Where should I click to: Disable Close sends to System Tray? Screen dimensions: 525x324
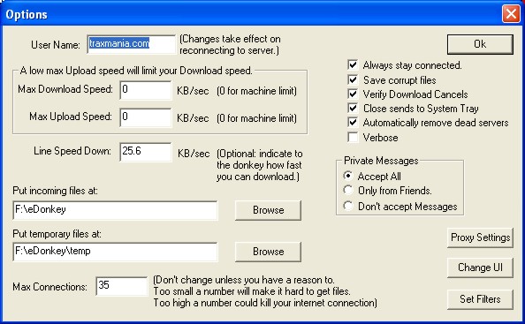pyautogui.click(x=353, y=108)
